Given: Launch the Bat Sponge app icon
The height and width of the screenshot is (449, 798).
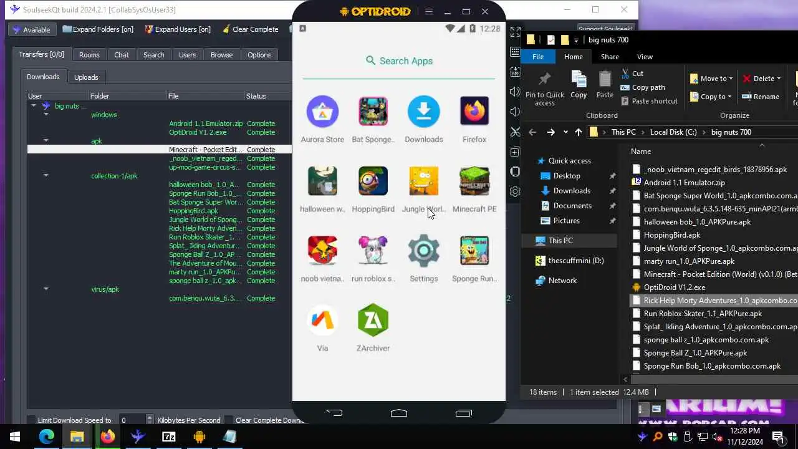Looking at the screenshot, I should coord(373,112).
